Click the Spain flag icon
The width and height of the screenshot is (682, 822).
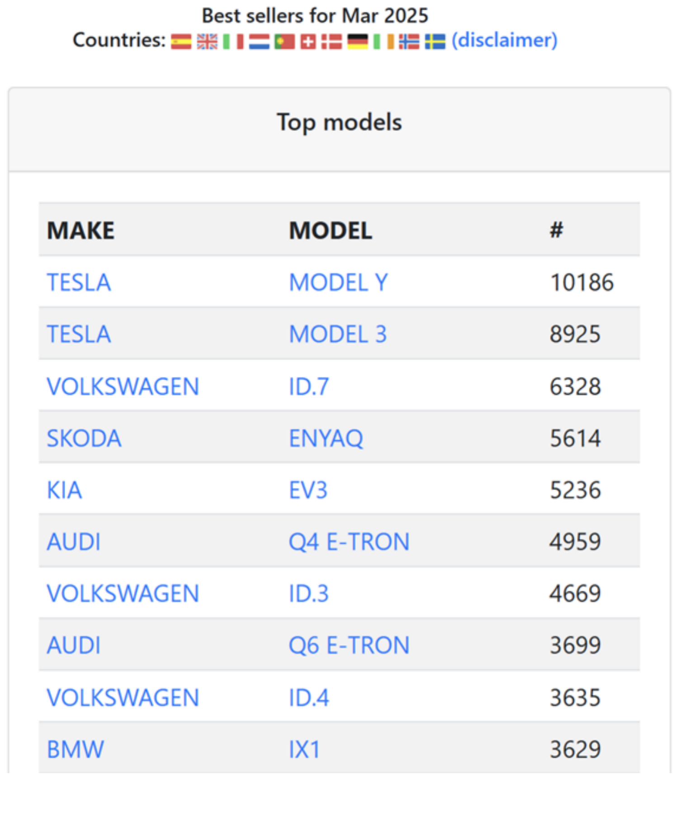tap(181, 42)
